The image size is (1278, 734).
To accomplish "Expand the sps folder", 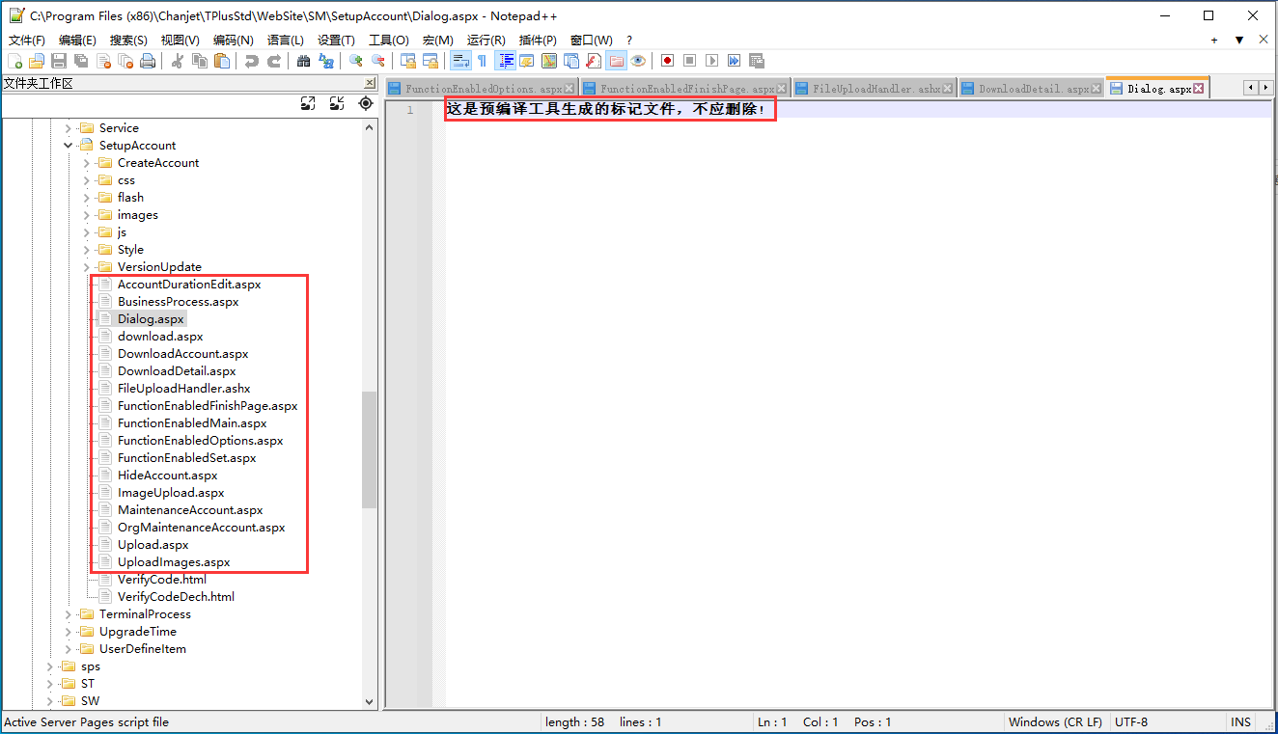I will pyautogui.click(x=49, y=666).
